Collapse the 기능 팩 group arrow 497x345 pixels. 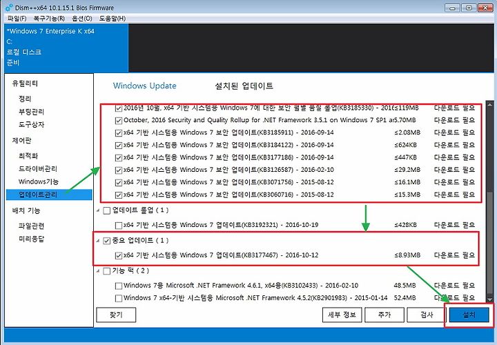point(98,271)
